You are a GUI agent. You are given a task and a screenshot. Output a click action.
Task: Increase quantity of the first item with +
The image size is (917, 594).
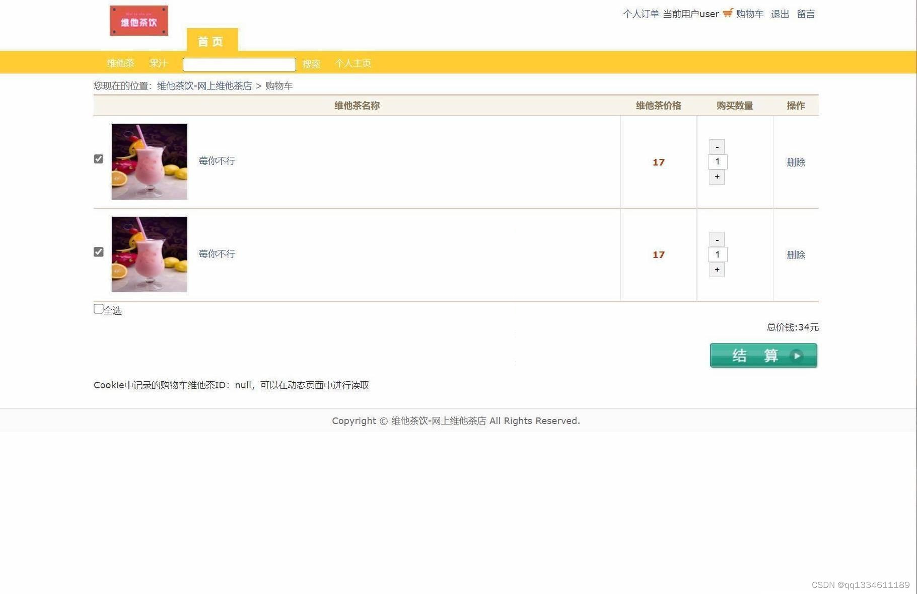717,177
